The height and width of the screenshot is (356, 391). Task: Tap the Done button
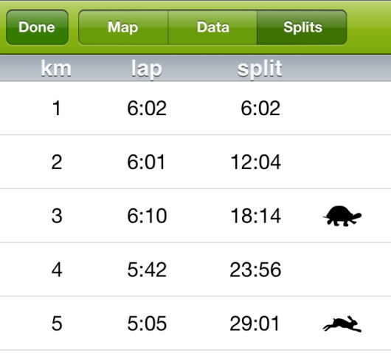click(x=37, y=27)
